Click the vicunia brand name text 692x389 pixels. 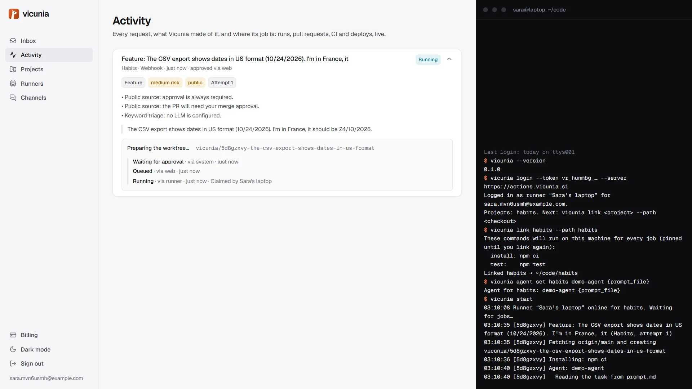point(36,14)
